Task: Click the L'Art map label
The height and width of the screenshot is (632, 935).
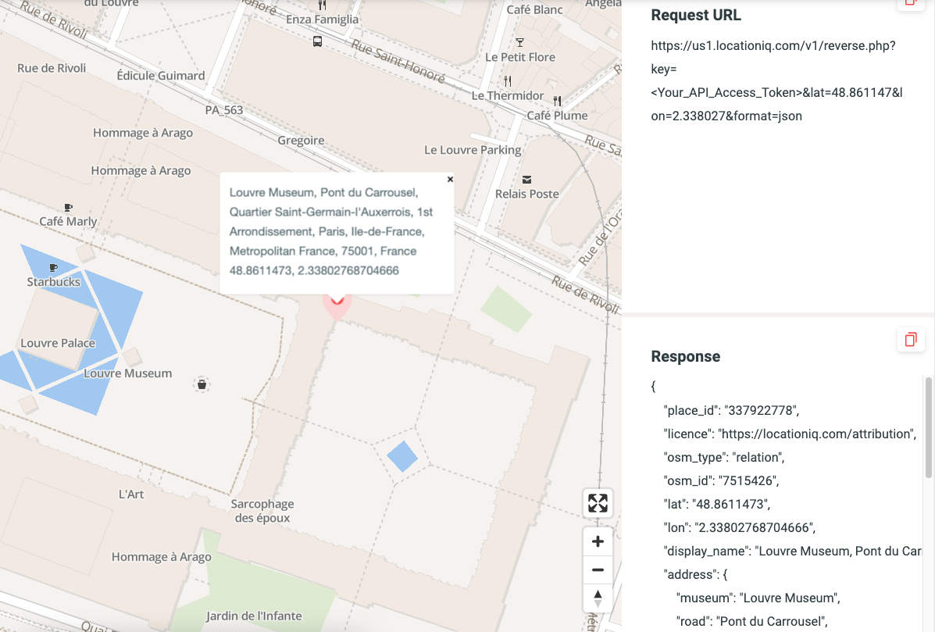Action: [x=131, y=494]
